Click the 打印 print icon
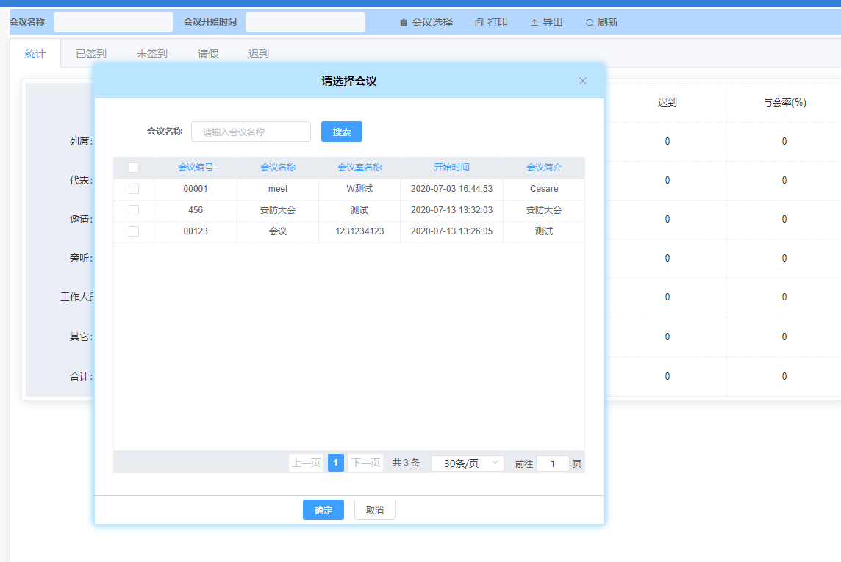841x562 pixels. [479, 23]
